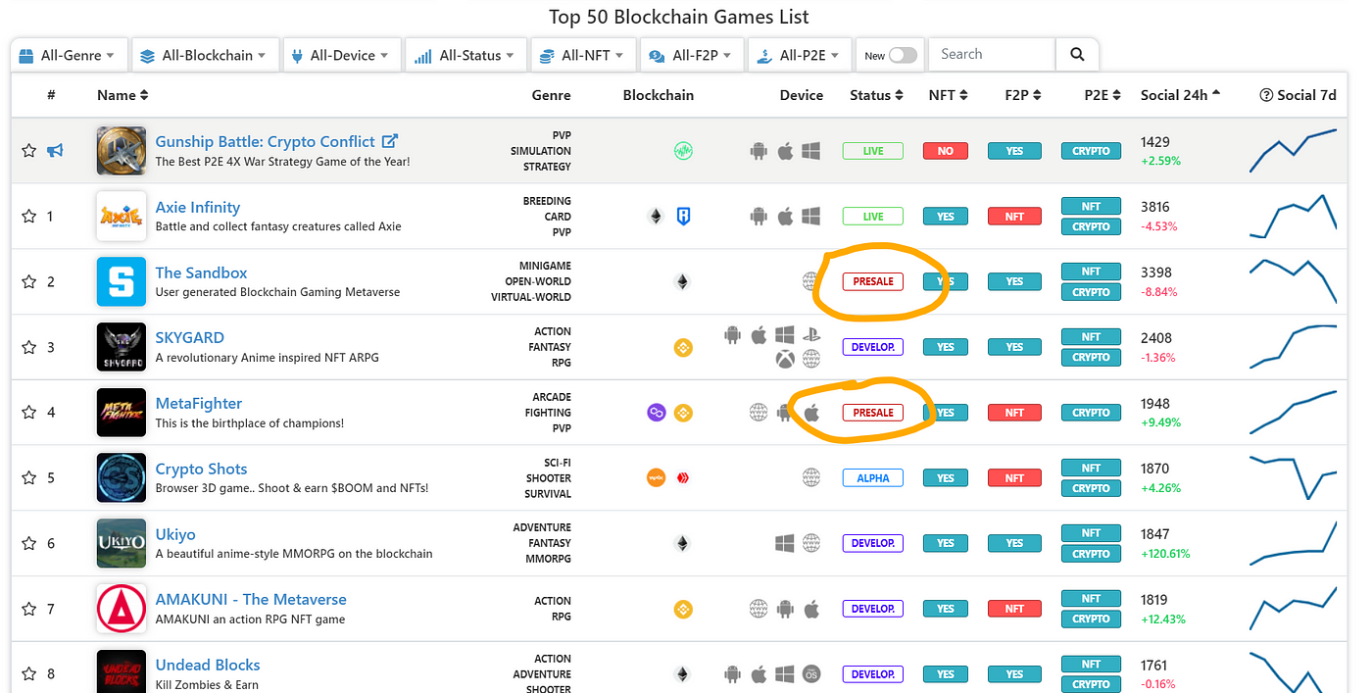Click the +120.61% value in Ukiyo row
1372x693 pixels.
(1165, 554)
